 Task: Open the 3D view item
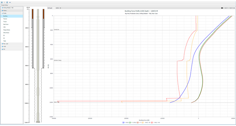coord(12,38)
